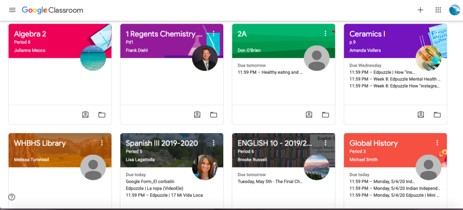Click Frank Diehl's teacher photo
Image resolution: width=463 pixels, height=210 pixels.
coord(205,58)
